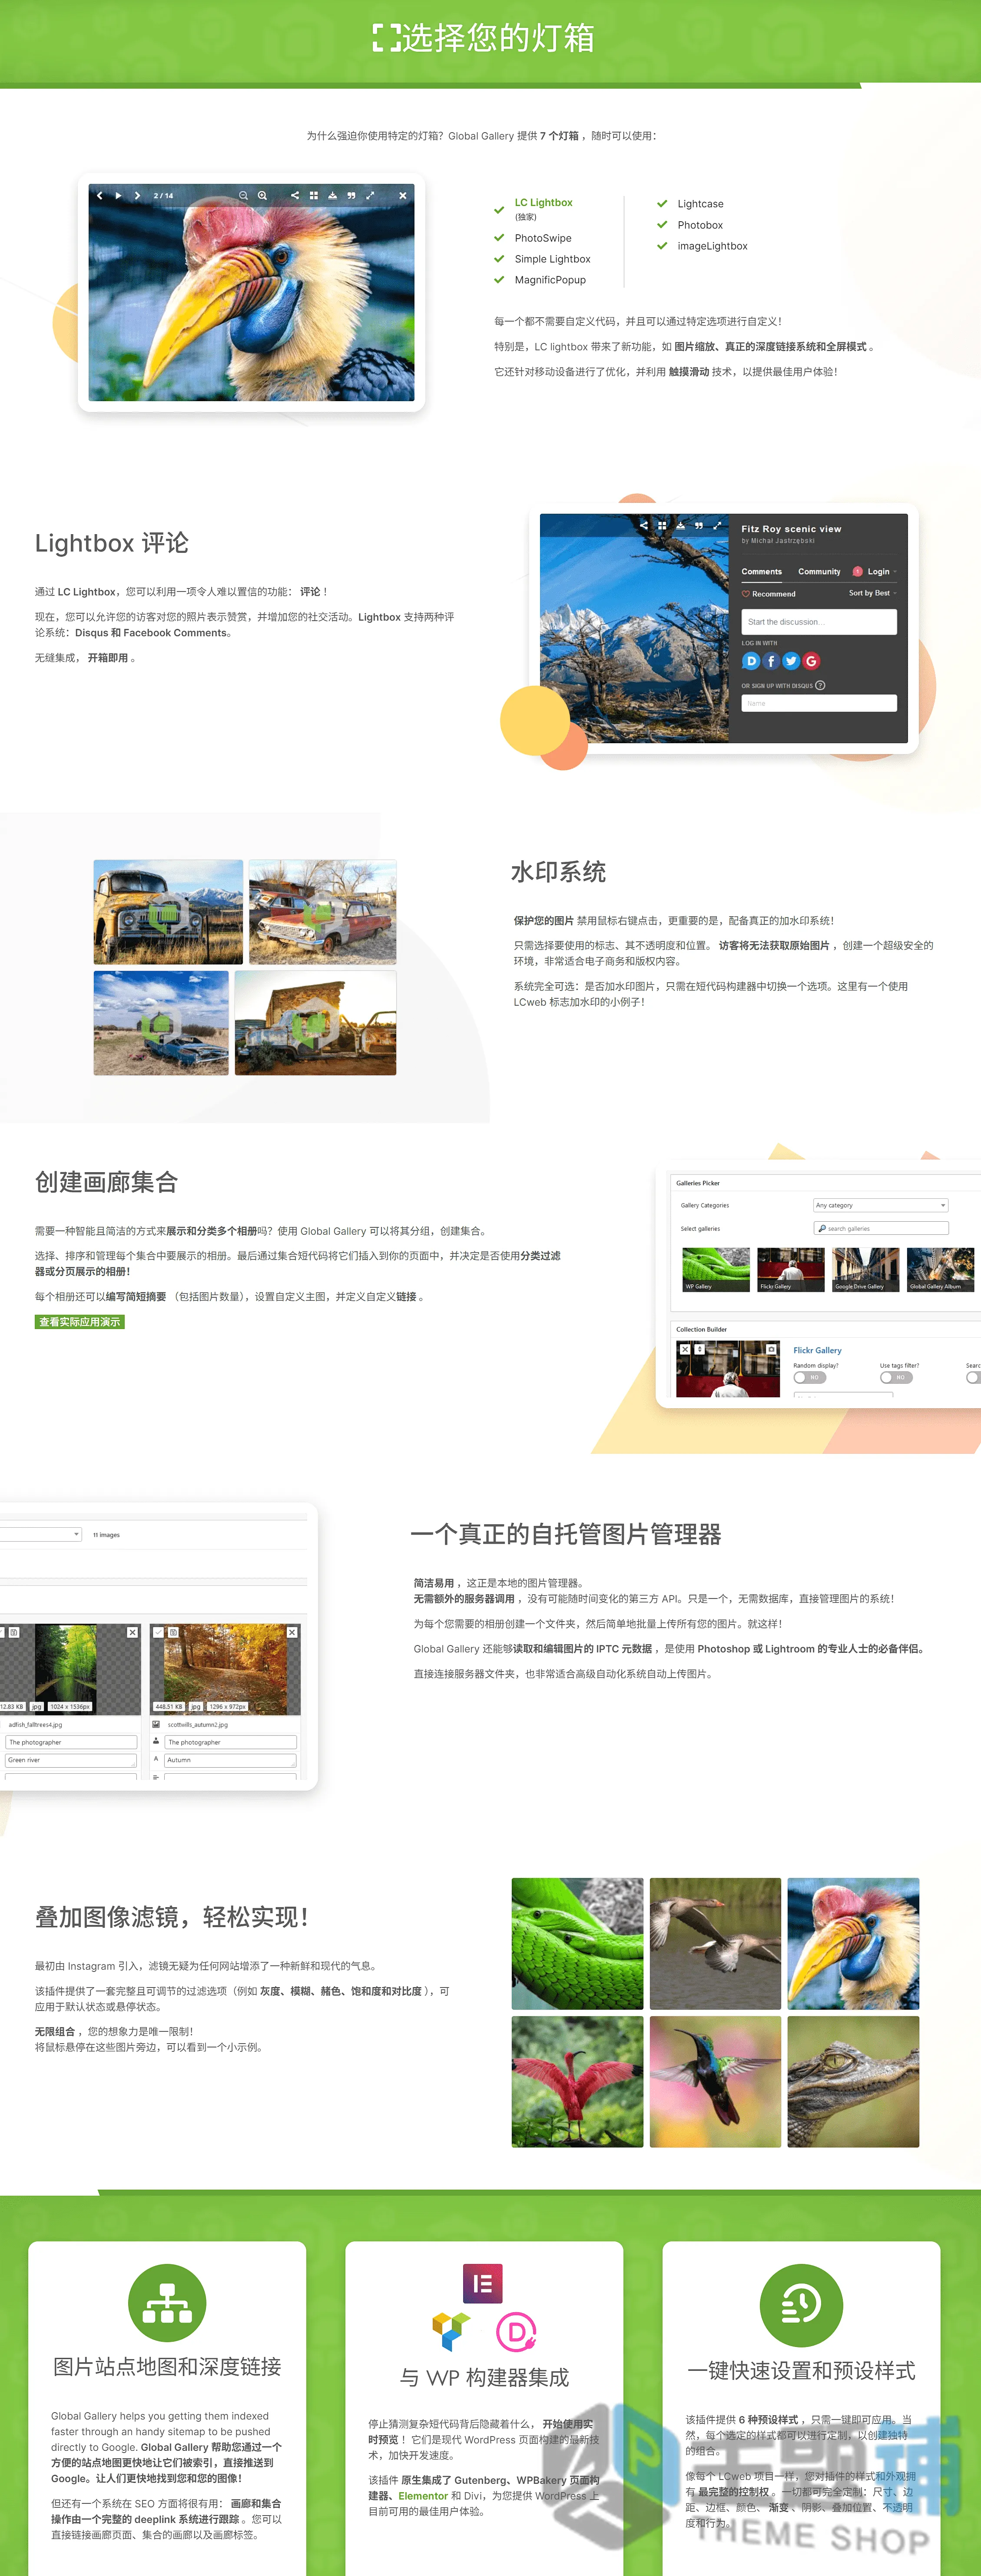Click 查看实际应用演示 demo button
This screenshot has height=2576, width=981.
coord(80,1322)
